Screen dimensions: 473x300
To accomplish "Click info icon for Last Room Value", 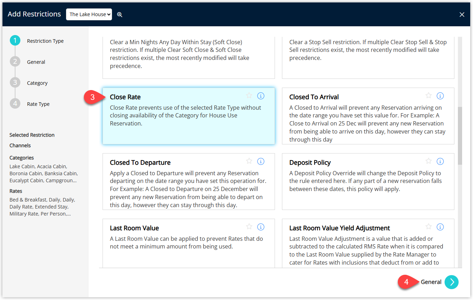I will coord(261,227).
